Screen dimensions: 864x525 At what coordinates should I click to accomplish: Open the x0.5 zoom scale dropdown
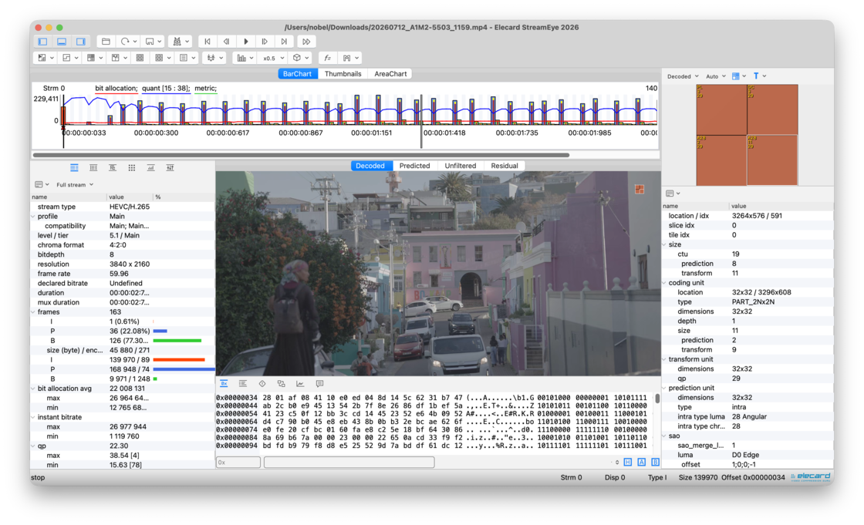273,58
